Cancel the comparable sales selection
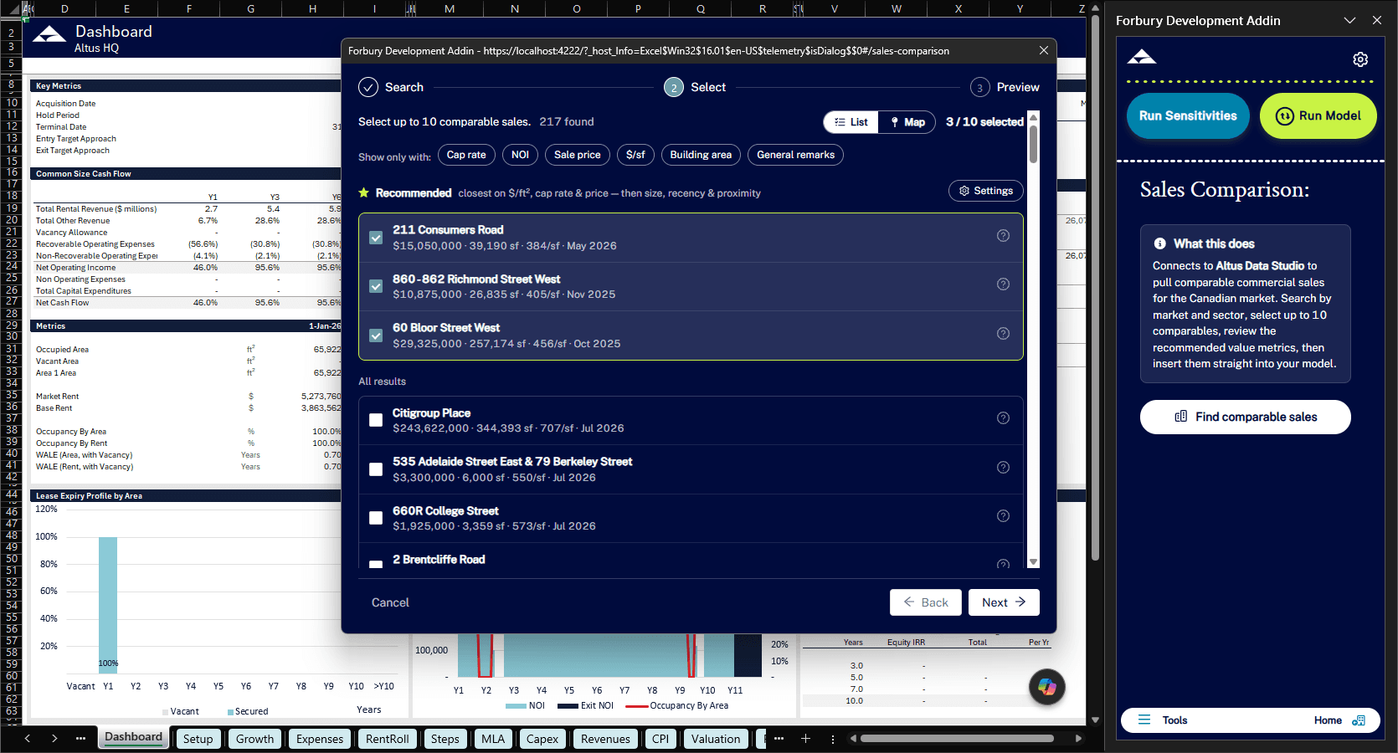 coord(390,602)
